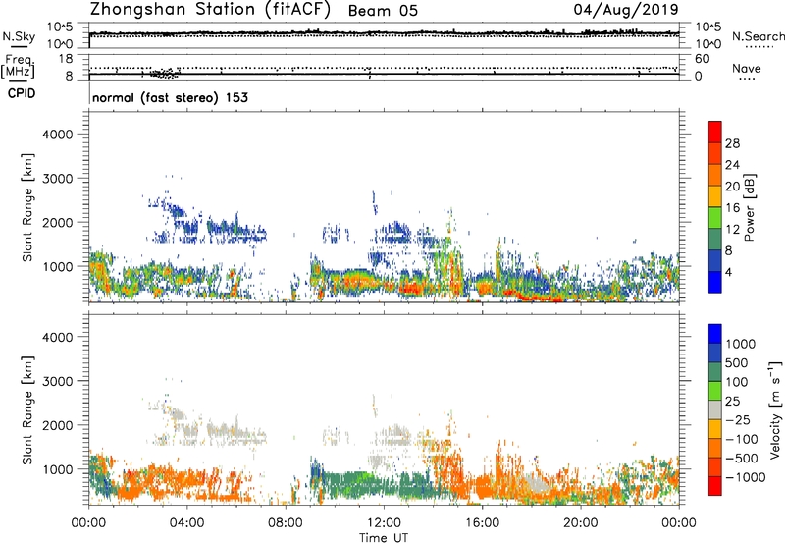Screen dimensions: 785x544
Task: Click the date '04/Aug/2019'
Action: [x=626, y=10]
